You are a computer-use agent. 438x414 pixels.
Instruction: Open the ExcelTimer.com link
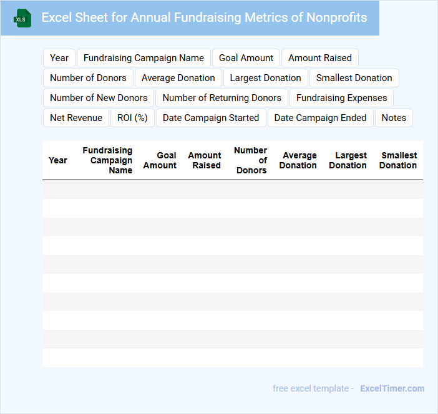tap(392, 388)
